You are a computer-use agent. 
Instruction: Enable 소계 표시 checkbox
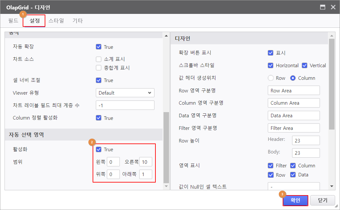(99, 59)
